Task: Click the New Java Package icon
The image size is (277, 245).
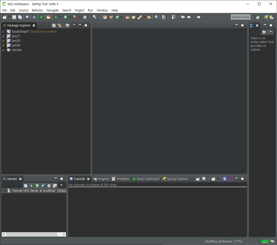Action: pos(111,17)
